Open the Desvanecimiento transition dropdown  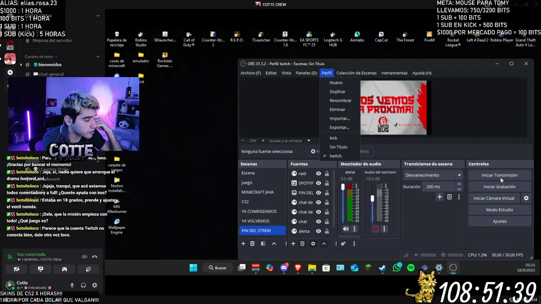[x=433, y=175]
